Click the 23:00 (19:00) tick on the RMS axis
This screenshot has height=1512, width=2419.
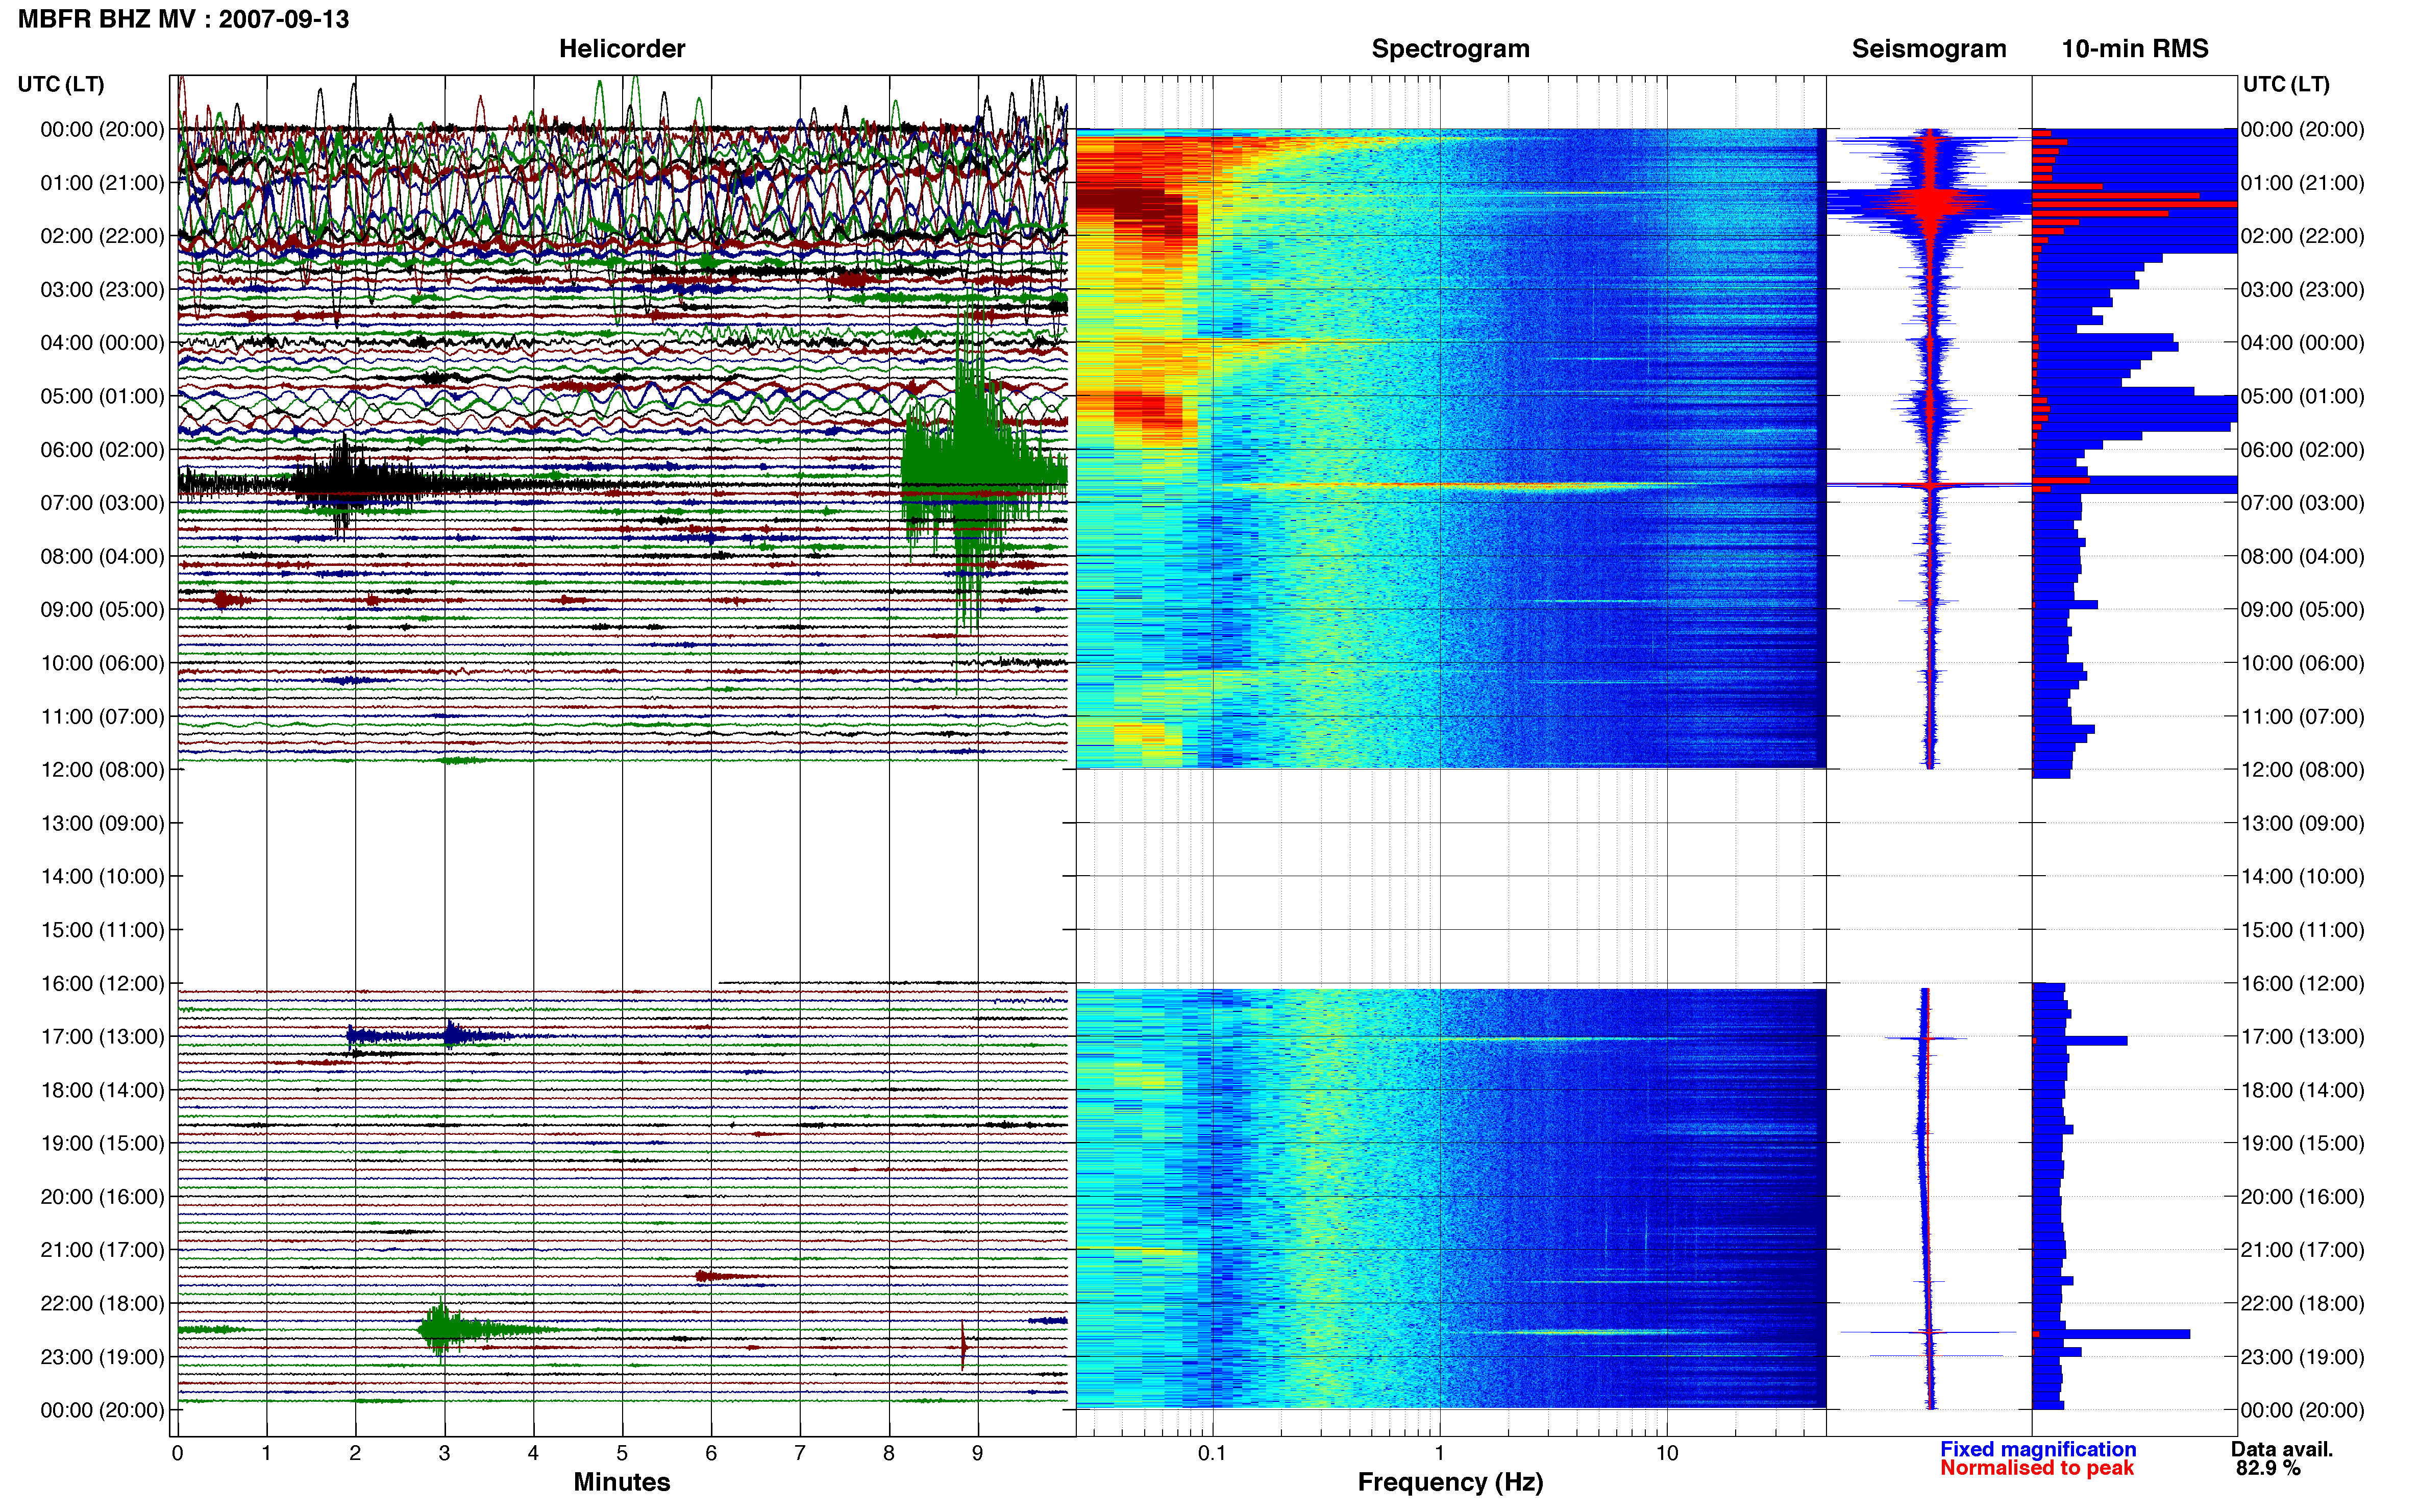(x=2303, y=1357)
